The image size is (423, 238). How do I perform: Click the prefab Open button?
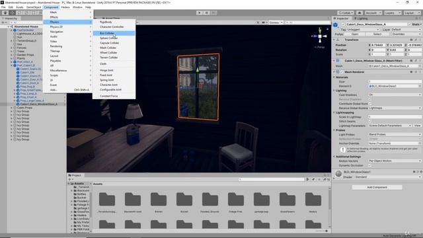point(355,34)
